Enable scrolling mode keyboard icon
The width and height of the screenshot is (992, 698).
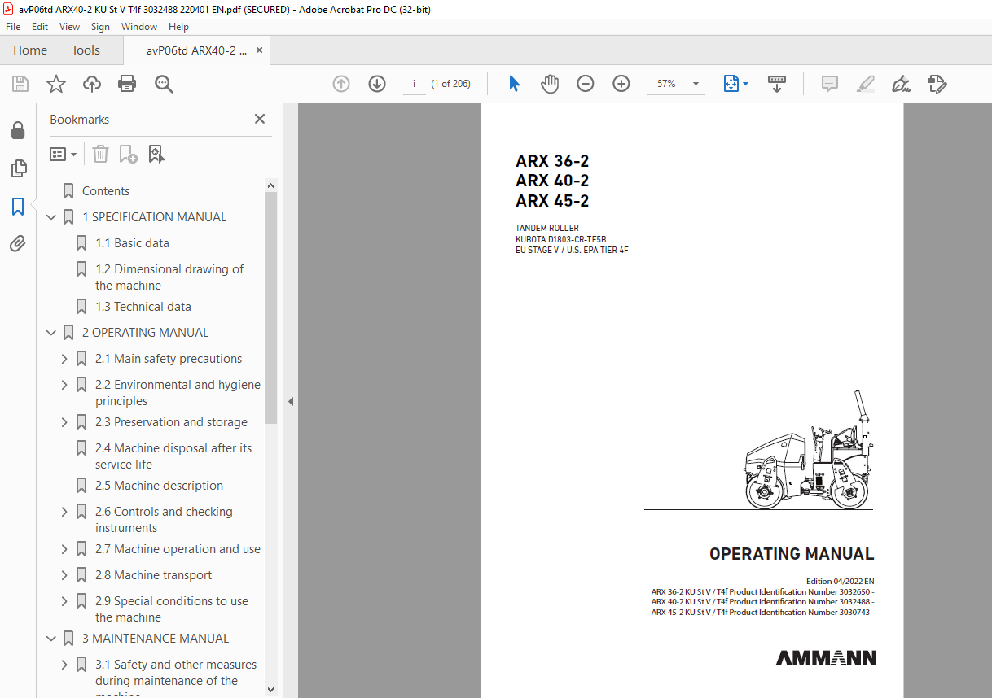[777, 84]
